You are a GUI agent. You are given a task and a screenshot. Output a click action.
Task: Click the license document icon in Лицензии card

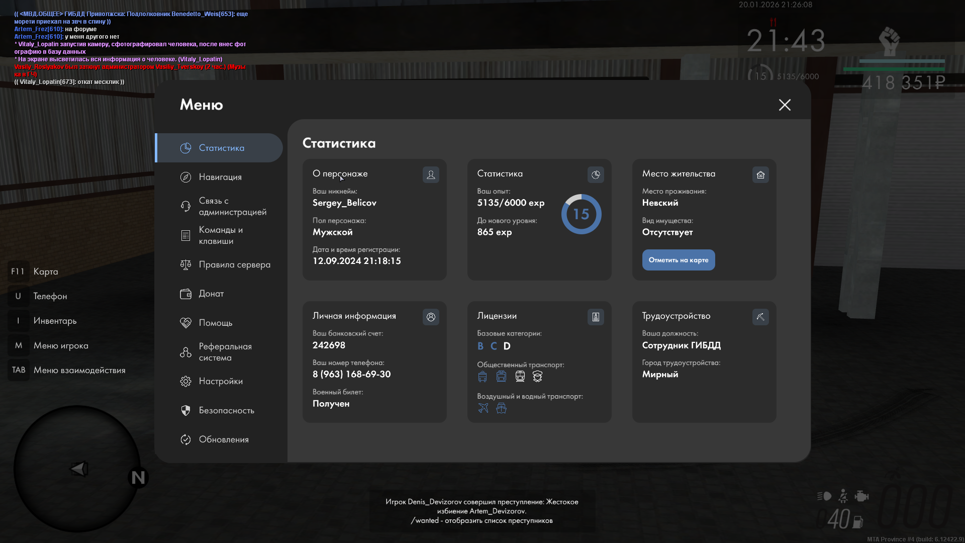[x=596, y=317]
